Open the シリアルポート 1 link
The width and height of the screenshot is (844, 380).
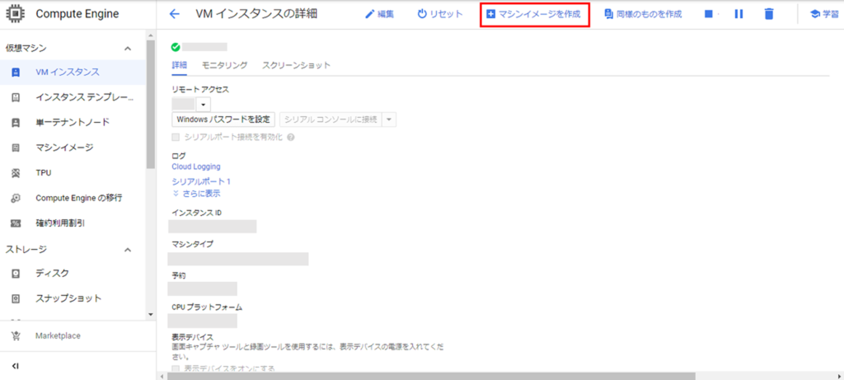tap(201, 181)
